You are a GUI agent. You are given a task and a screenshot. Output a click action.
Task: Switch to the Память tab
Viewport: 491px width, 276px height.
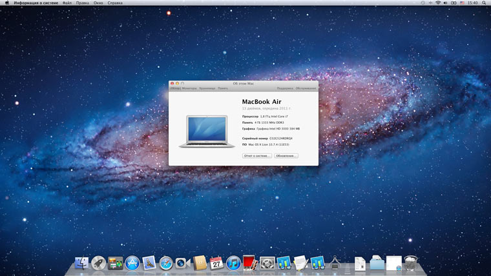[x=223, y=88]
